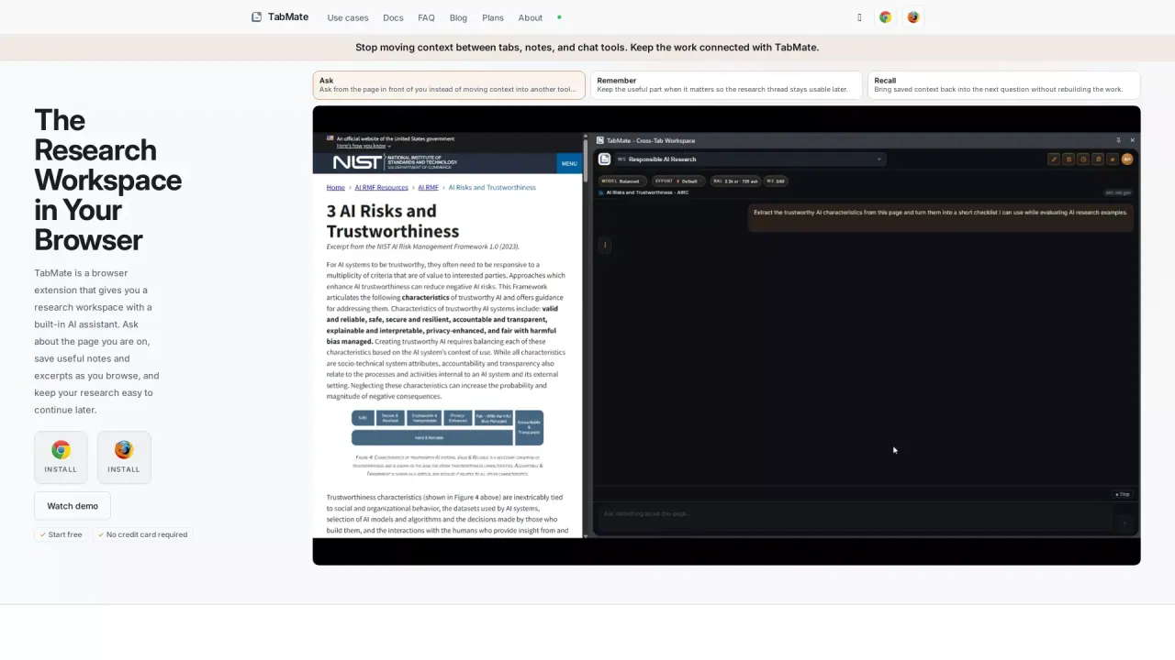Click the No credit card required badge
This screenshot has height=660, width=1175.
(142, 534)
